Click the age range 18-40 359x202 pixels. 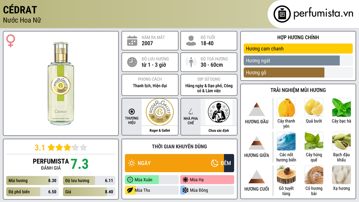tap(207, 43)
